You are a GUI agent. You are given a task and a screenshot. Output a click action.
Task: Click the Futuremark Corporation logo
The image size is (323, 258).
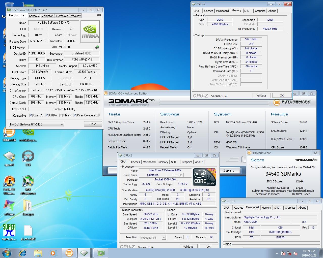click(x=292, y=102)
